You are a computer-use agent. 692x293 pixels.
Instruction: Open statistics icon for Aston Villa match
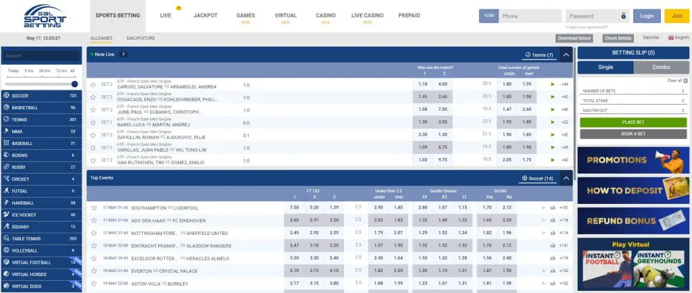click(x=553, y=284)
